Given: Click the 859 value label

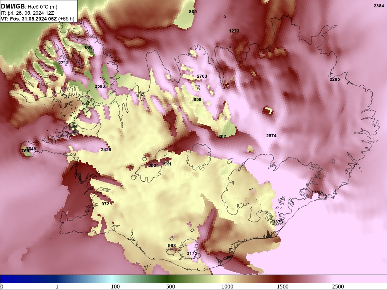Looking at the screenshot, I should [x=197, y=99].
